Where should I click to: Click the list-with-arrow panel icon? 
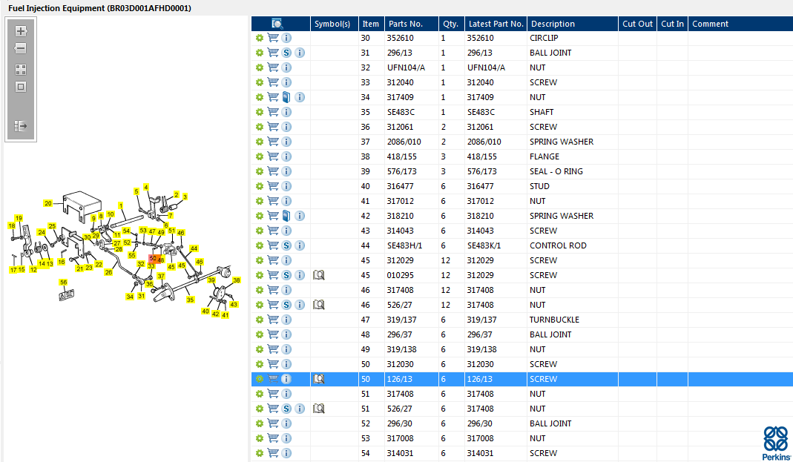pos(21,126)
